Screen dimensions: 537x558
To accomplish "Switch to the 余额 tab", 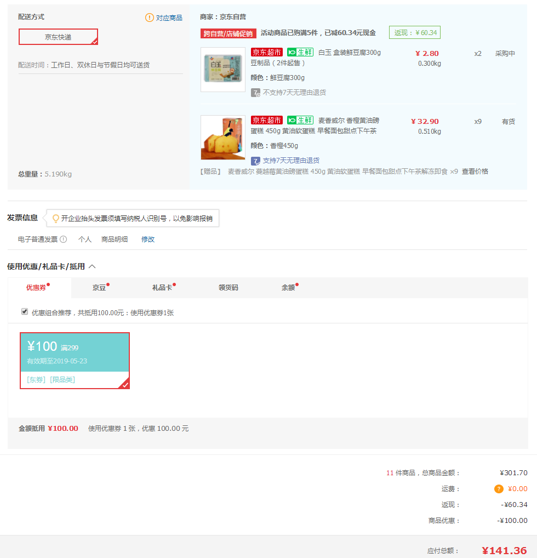I will point(288,288).
